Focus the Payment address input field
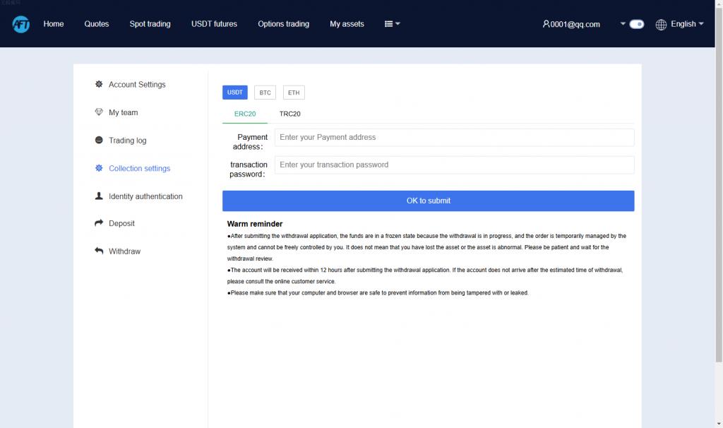 [x=454, y=138]
